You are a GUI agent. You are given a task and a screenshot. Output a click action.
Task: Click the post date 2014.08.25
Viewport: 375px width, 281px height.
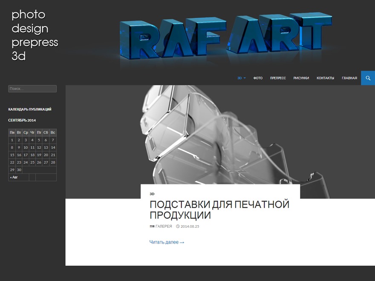(190, 226)
